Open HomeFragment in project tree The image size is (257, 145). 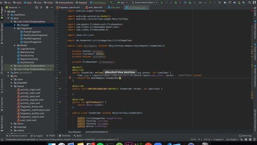coord(31,32)
